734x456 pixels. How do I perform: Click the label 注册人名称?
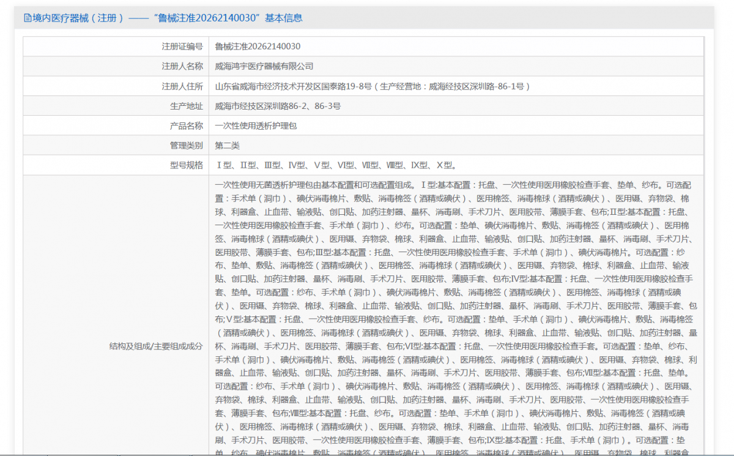182,66
